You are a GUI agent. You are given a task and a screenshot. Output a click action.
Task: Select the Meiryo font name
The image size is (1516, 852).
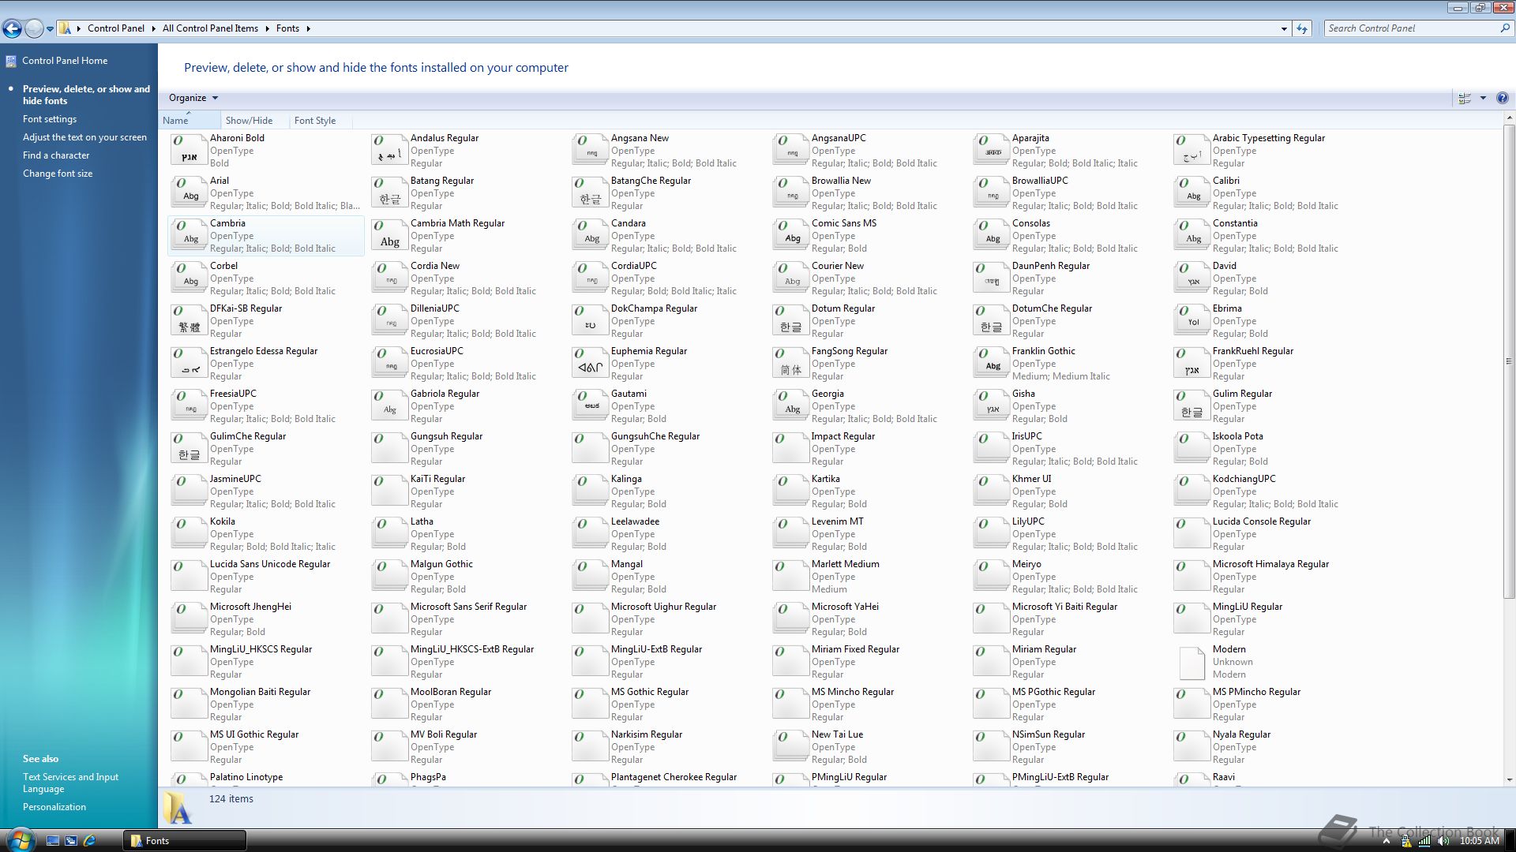(x=1026, y=564)
